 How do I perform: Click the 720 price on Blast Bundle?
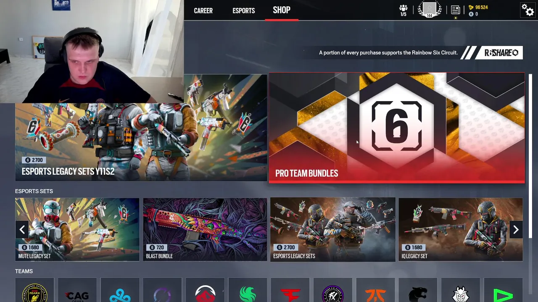156,247
